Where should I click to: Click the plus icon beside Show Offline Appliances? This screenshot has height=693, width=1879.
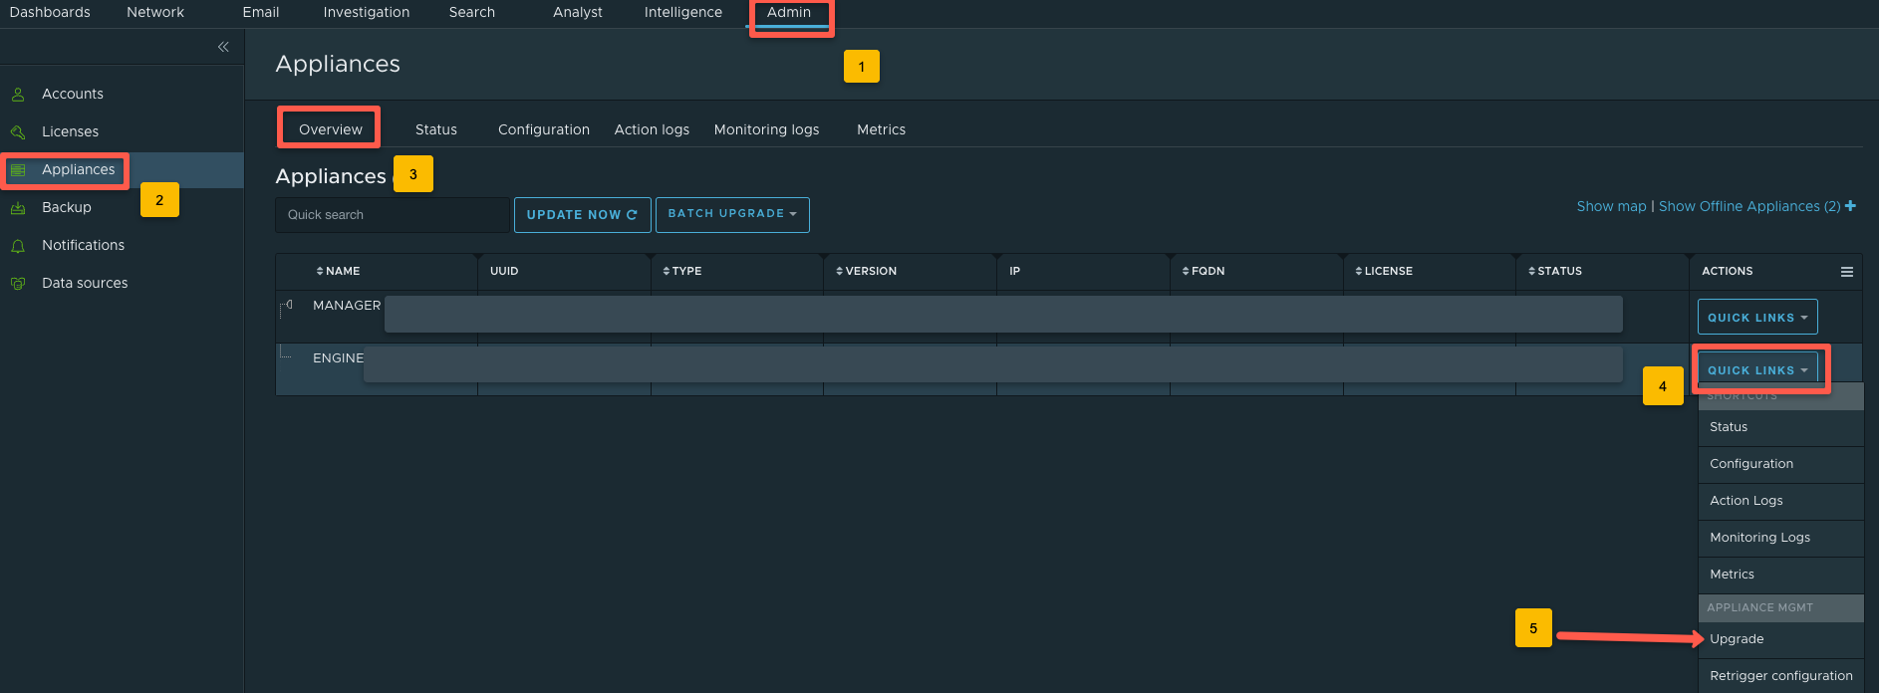point(1850,206)
